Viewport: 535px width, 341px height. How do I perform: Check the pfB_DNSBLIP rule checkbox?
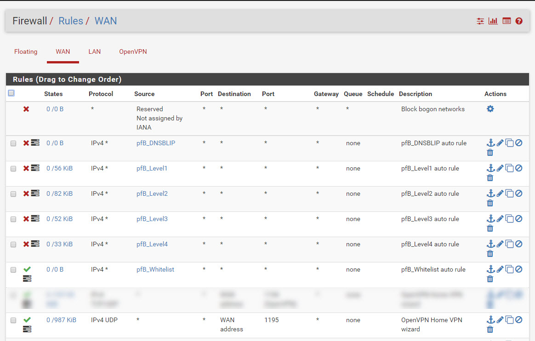[x=13, y=143]
